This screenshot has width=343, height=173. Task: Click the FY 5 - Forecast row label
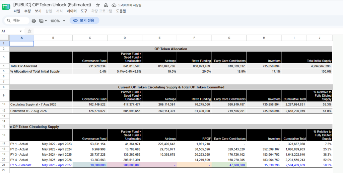(x=21, y=165)
